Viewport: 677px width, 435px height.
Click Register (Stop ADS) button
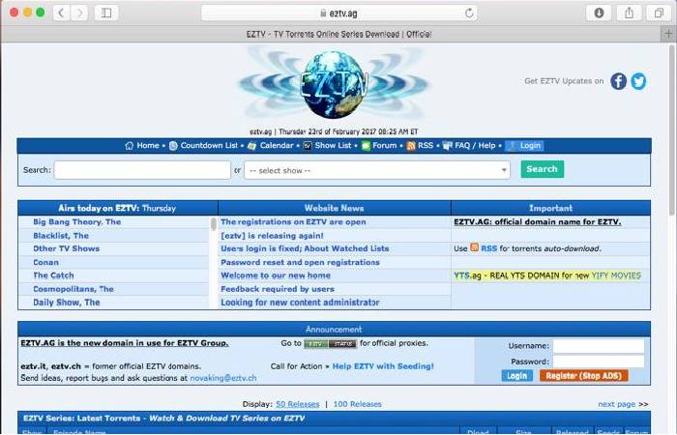[x=583, y=375]
